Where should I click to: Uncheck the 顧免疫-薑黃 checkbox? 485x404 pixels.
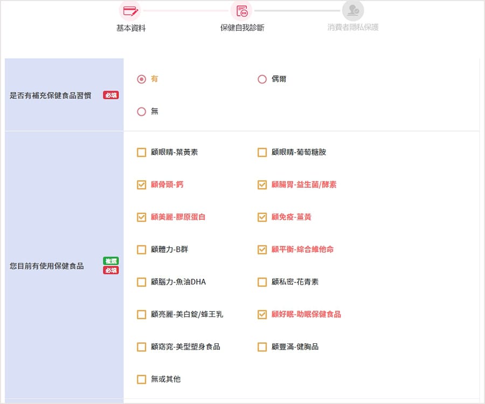coord(262,217)
